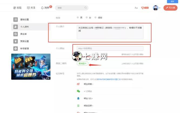Click the 已绑定 status next to WeChat
The width and height of the screenshot is (180, 113).
click(88, 91)
